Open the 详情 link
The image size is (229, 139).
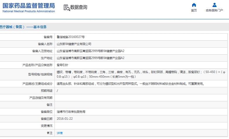click(59, 133)
